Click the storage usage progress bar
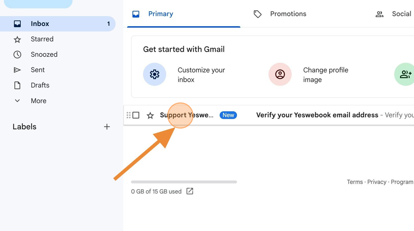The image size is (414, 231). pos(184,182)
